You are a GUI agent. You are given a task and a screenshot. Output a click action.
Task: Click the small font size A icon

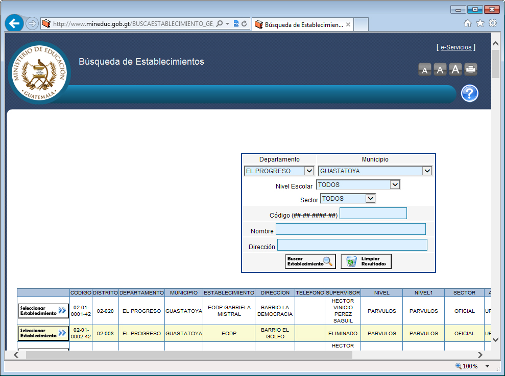click(425, 70)
